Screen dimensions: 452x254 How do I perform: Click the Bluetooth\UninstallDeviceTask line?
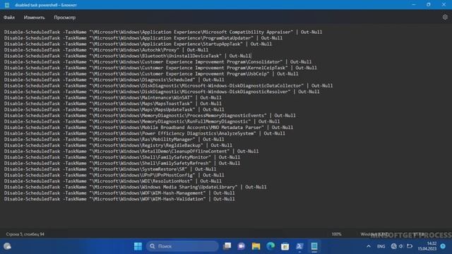coord(127,56)
